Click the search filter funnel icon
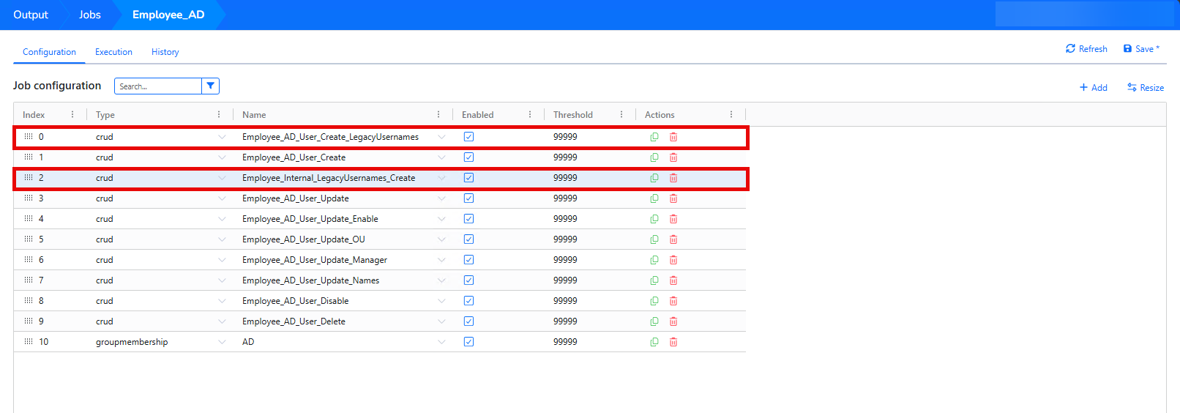 tap(211, 86)
